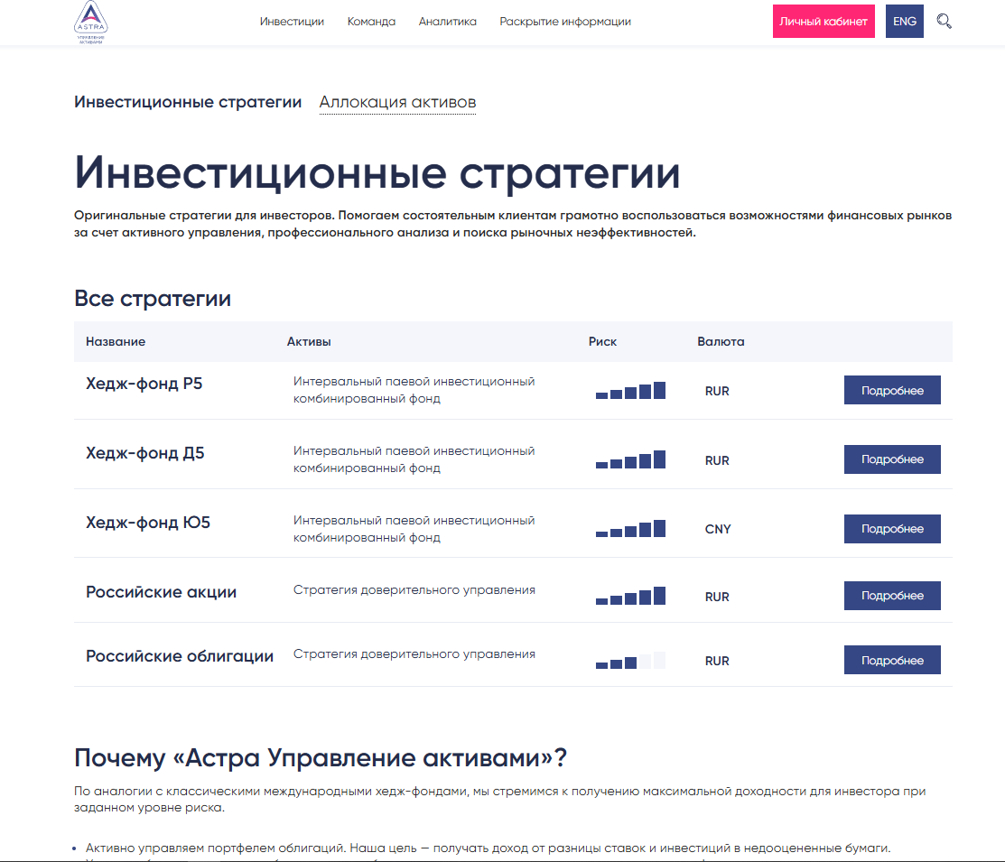Click Стратегия доверительного управления for Российские облигации
The width and height of the screenshot is (1005, 862).
point(414,653)
